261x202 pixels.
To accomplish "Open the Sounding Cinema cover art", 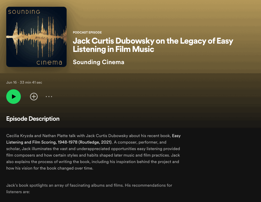I will [x=36, y=37].
